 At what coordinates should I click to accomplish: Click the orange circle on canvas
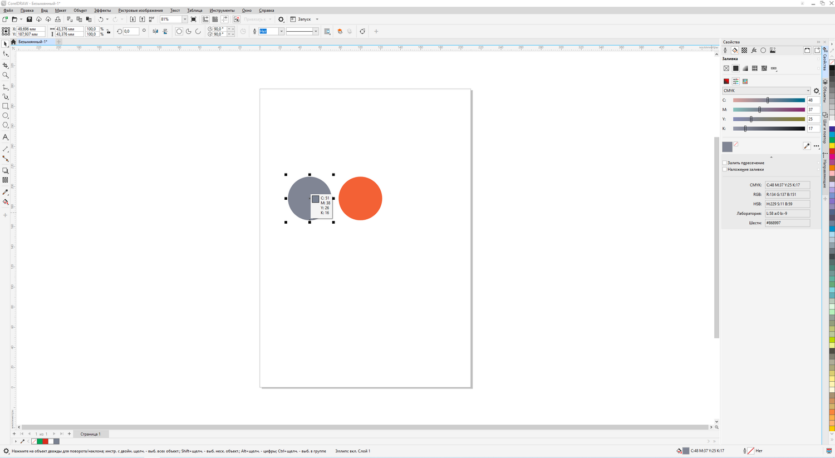tap(360, 199)
